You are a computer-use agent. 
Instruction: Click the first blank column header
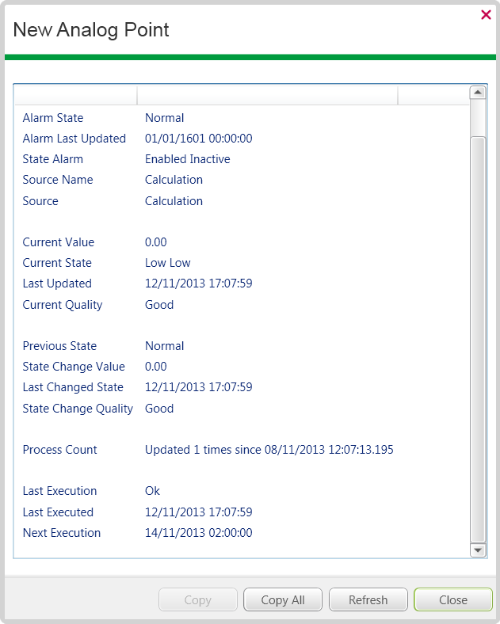pyautogui.click(x=75, y=95)
